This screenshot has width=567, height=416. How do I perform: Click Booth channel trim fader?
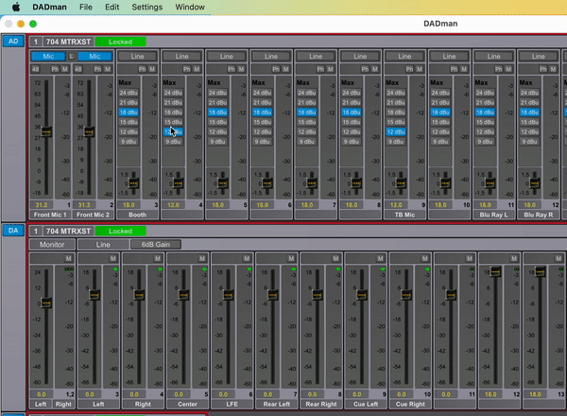tap(134, 183)
